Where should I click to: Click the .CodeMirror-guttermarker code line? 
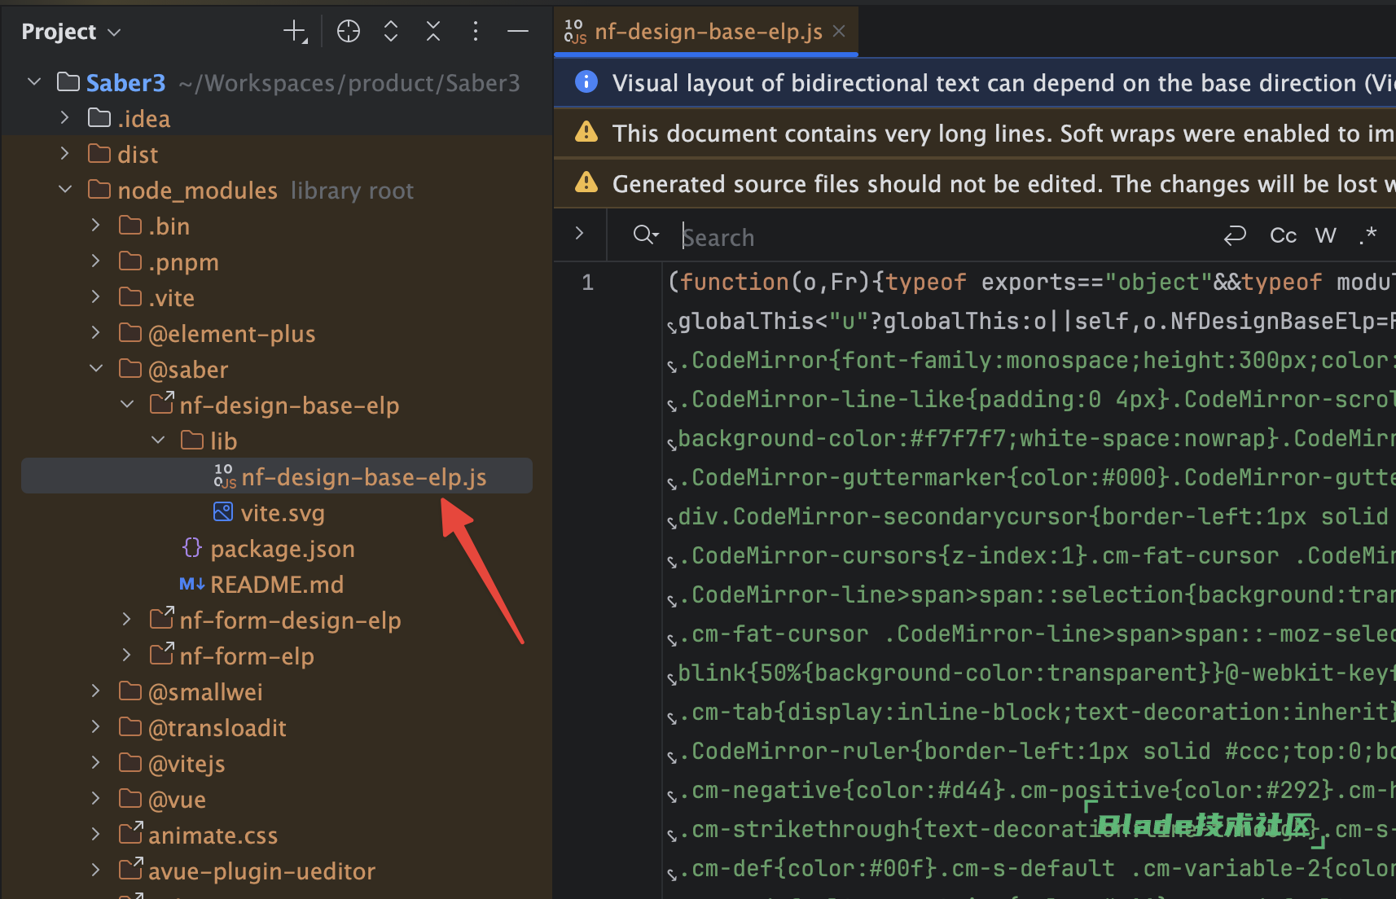coord(1038,477)
